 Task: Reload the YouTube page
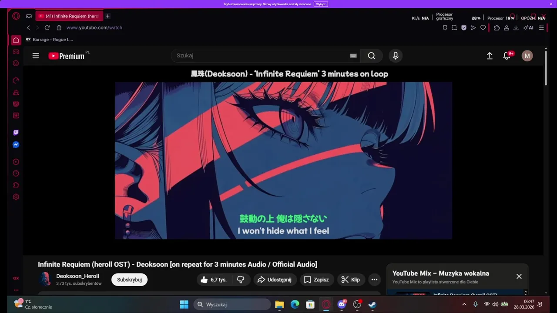click(x=47, y=27)
